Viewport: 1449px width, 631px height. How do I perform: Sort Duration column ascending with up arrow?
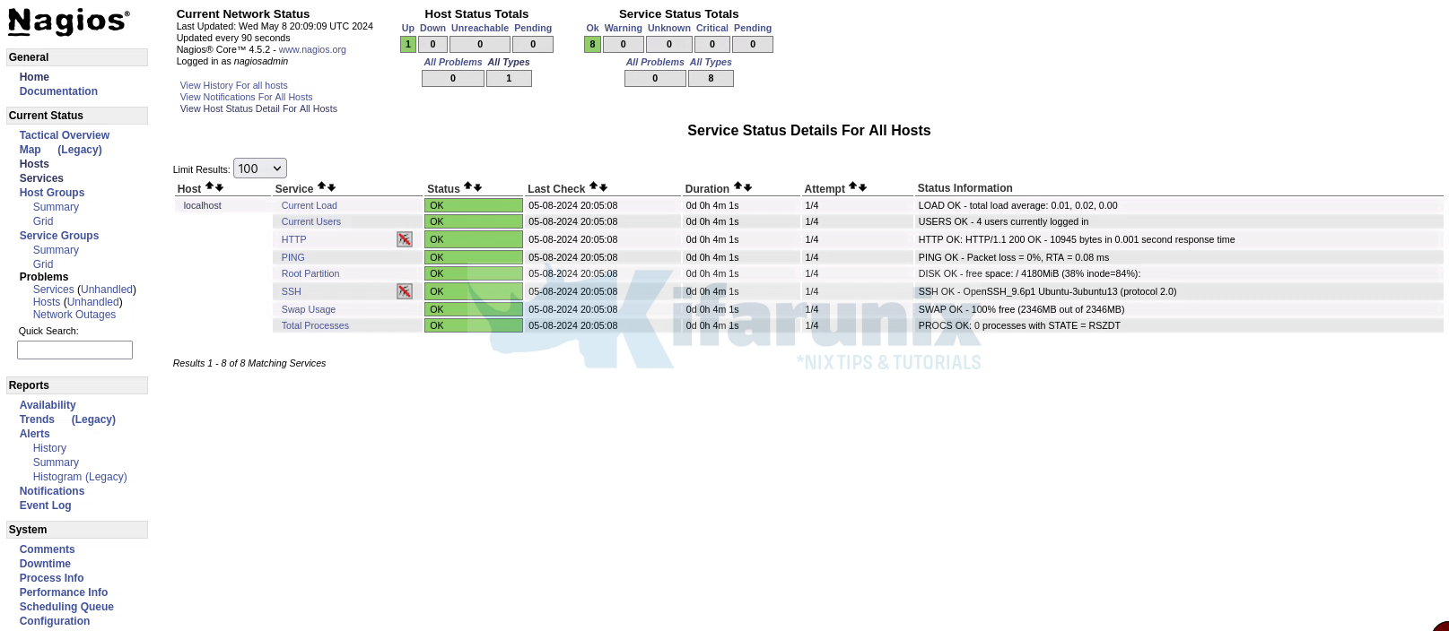738,187
